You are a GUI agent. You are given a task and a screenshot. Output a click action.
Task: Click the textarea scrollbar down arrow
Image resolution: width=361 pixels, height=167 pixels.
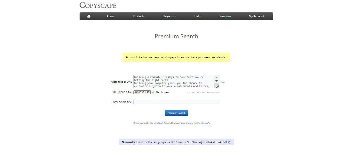pos(216,81)
